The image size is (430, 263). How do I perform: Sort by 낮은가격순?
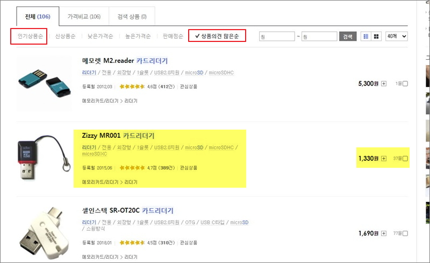(100, 36)
